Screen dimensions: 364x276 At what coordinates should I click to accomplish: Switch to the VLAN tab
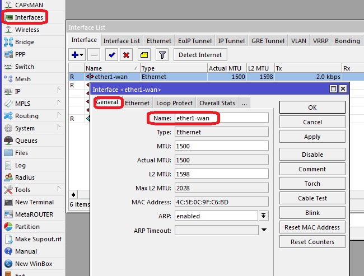click(298, 41)
